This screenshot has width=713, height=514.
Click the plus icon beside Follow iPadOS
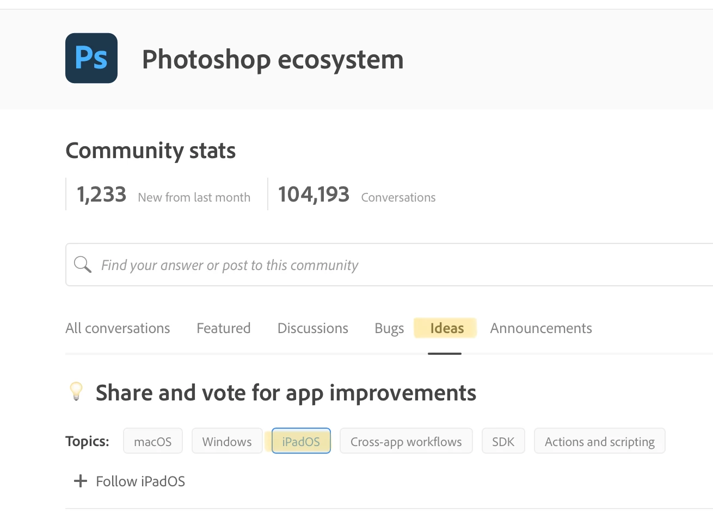[81, 481]
